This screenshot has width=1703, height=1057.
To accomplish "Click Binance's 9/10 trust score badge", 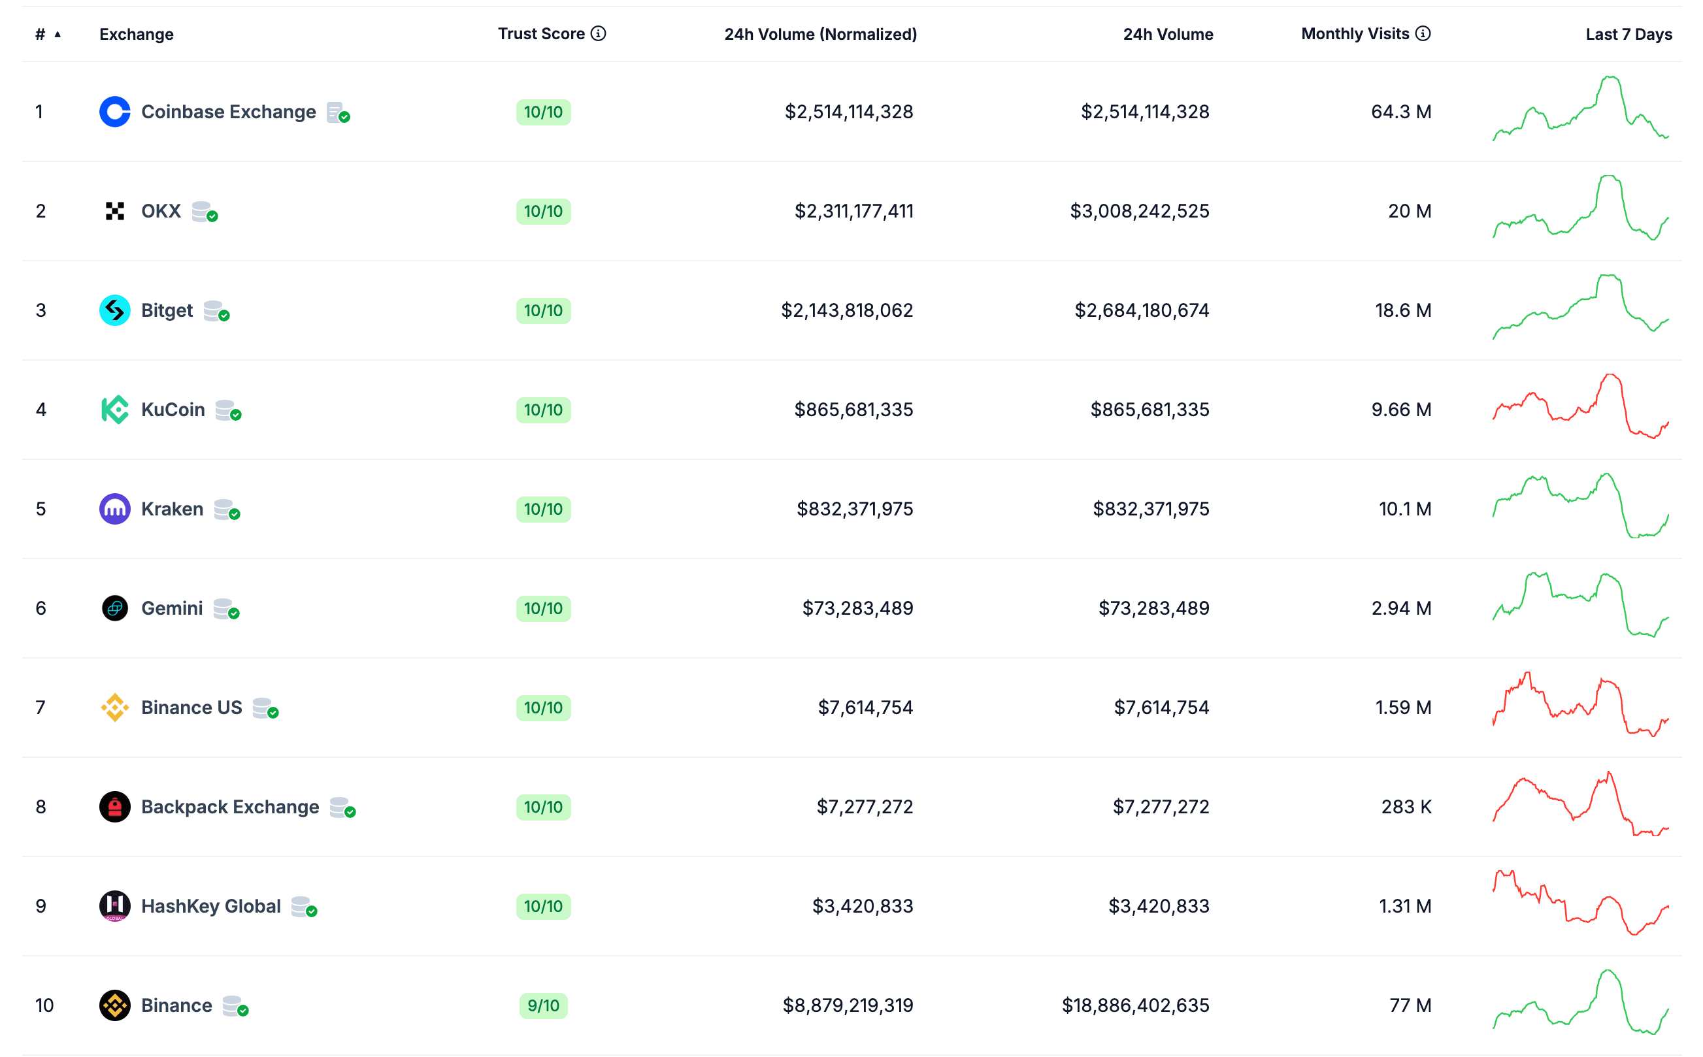I will (x=543, y=1005).
